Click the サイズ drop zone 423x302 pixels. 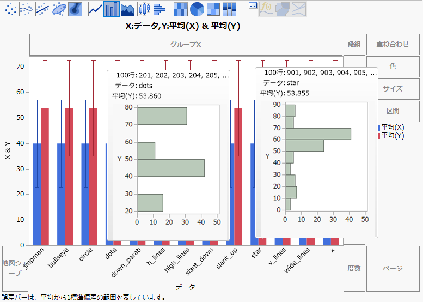[x=398, y=89]
